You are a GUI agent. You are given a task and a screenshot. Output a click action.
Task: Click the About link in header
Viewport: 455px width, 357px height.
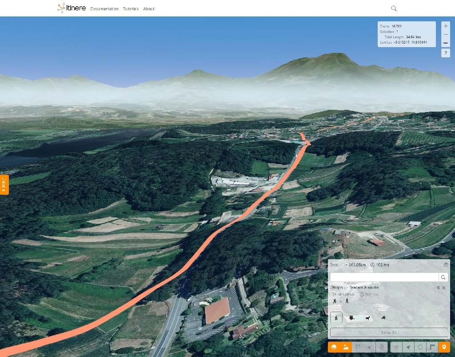(149, 9)
